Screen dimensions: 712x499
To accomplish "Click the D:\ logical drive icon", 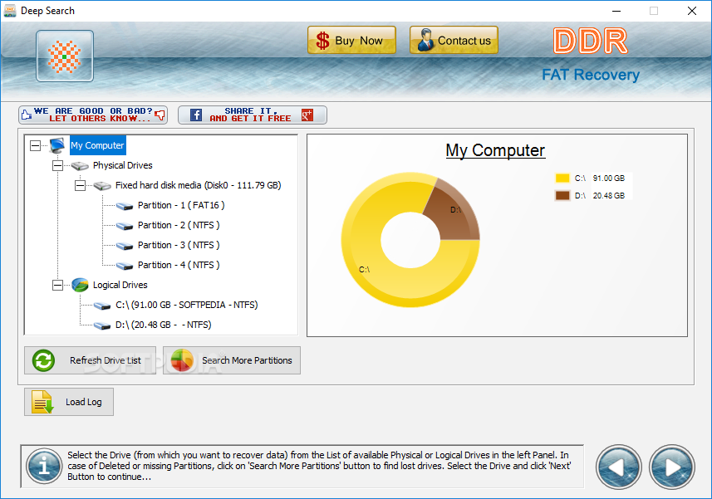I will point(102,326).
